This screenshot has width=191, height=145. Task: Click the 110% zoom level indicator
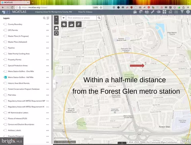click(95, 8)
